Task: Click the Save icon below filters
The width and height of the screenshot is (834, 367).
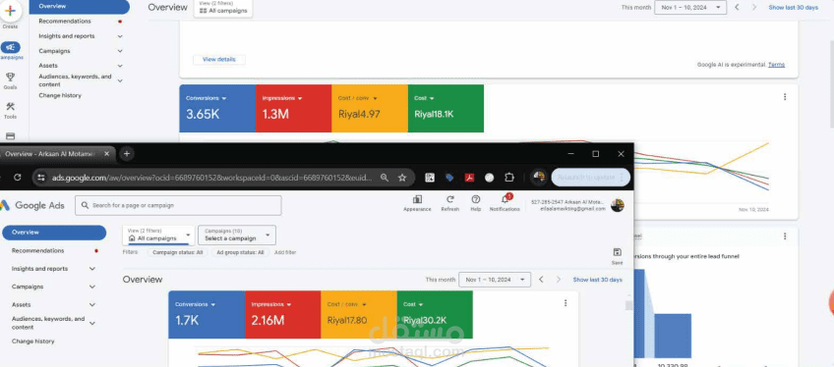Action: click(617, 252)
